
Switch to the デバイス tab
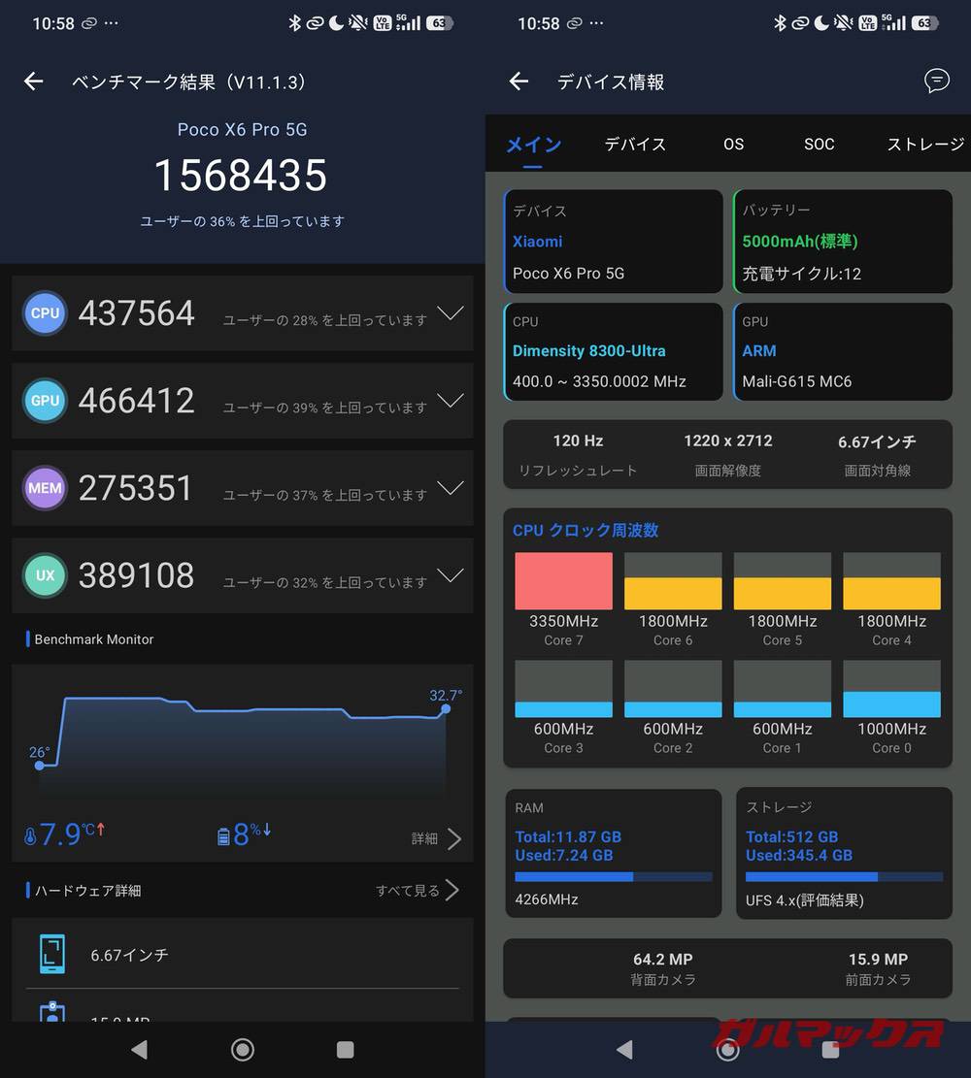point(634,145)
